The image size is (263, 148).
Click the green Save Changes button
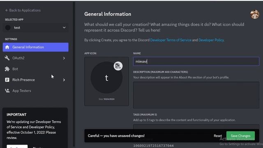point(240,136)
